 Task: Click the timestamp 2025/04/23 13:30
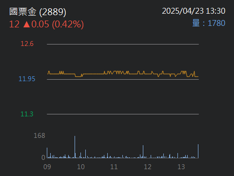tap(194, 11)
